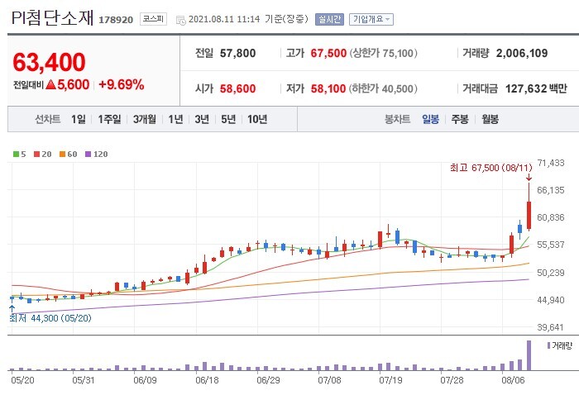This screenshot has width=579, height=395.
Task: Show the 3년 line chart
Action: point(202,119)
